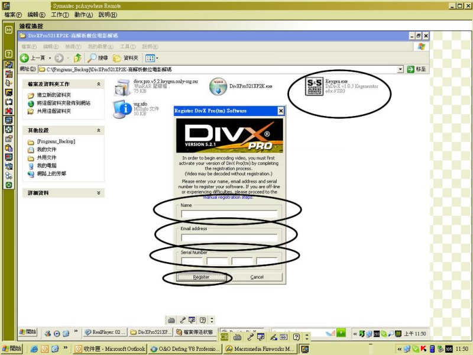
Task: Open [Programs_Backup] in Other Places
Action: coord(56,141)
